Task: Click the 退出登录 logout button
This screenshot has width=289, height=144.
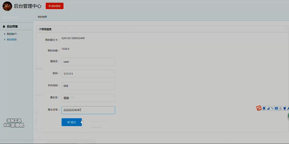Action: pyautogui.click(x=54, y=6)
